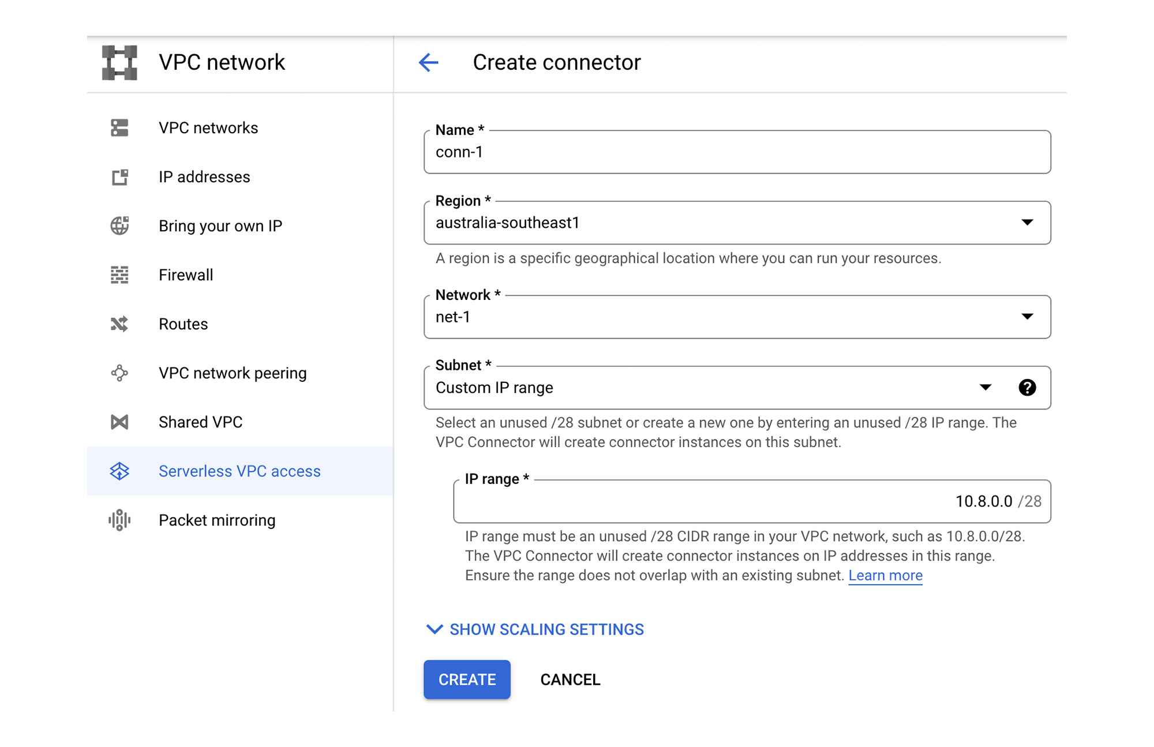Click the Serverless VPC access icon

point(121,471)
